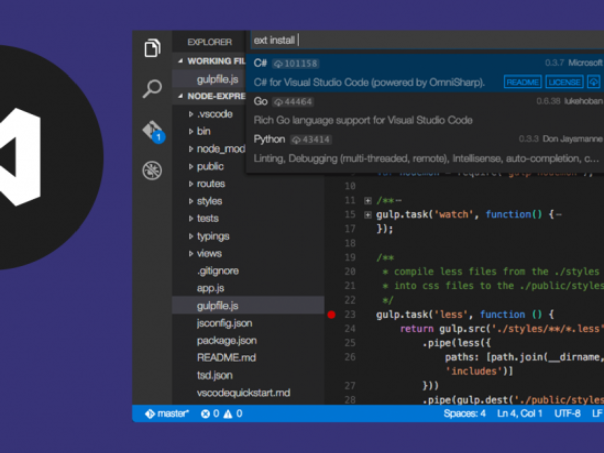Viewport: 604px width, 453px height.
Task: Open tsd.json file
Action: [214, 375]
